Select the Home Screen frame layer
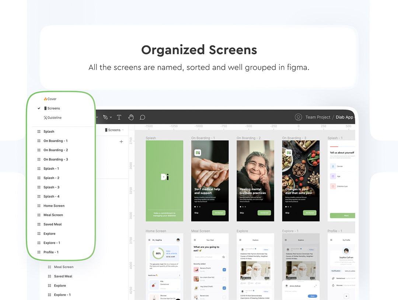Viewport: 398px width, 300px height. pos(54,206)
